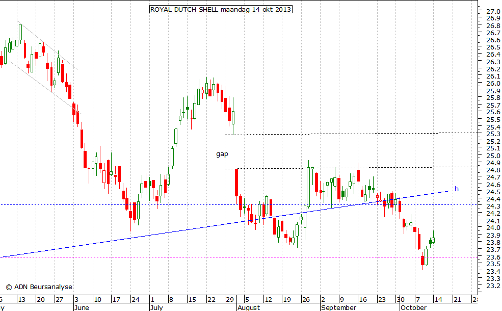Click date label 16 on the time axis

click(363, 300)
